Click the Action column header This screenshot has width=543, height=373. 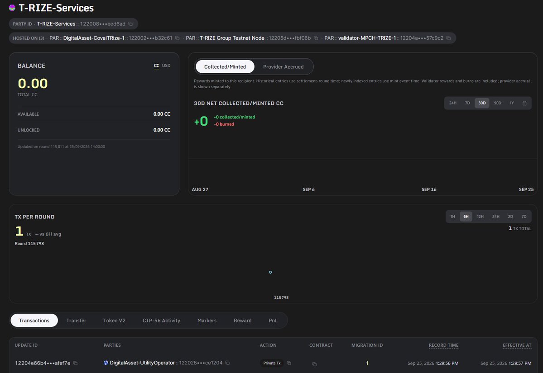click(268, 345)
